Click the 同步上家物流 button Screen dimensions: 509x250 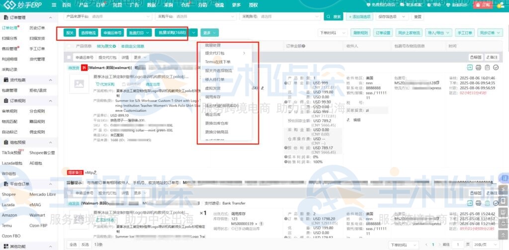pyautogui.click(x=409, y=32)
